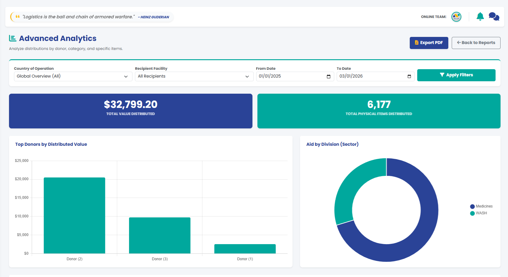
Task: Click the Export PDF button
Action: point(429,43)
